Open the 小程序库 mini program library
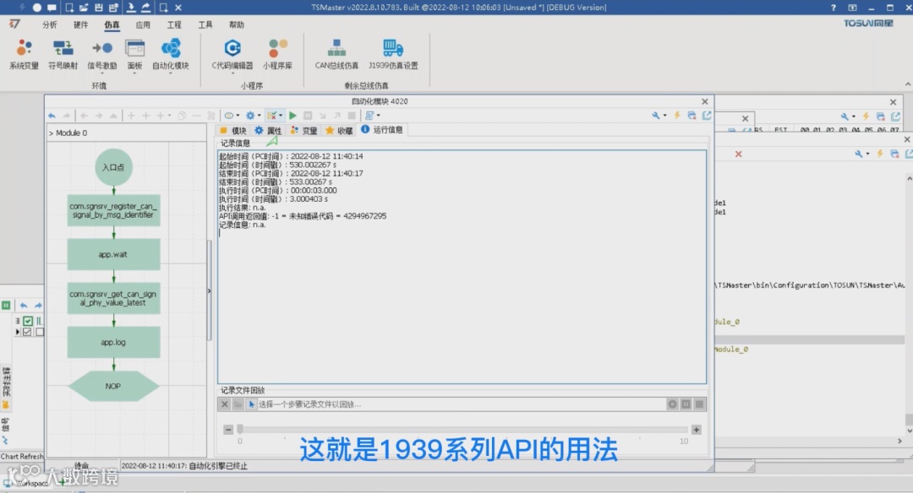 278,54
